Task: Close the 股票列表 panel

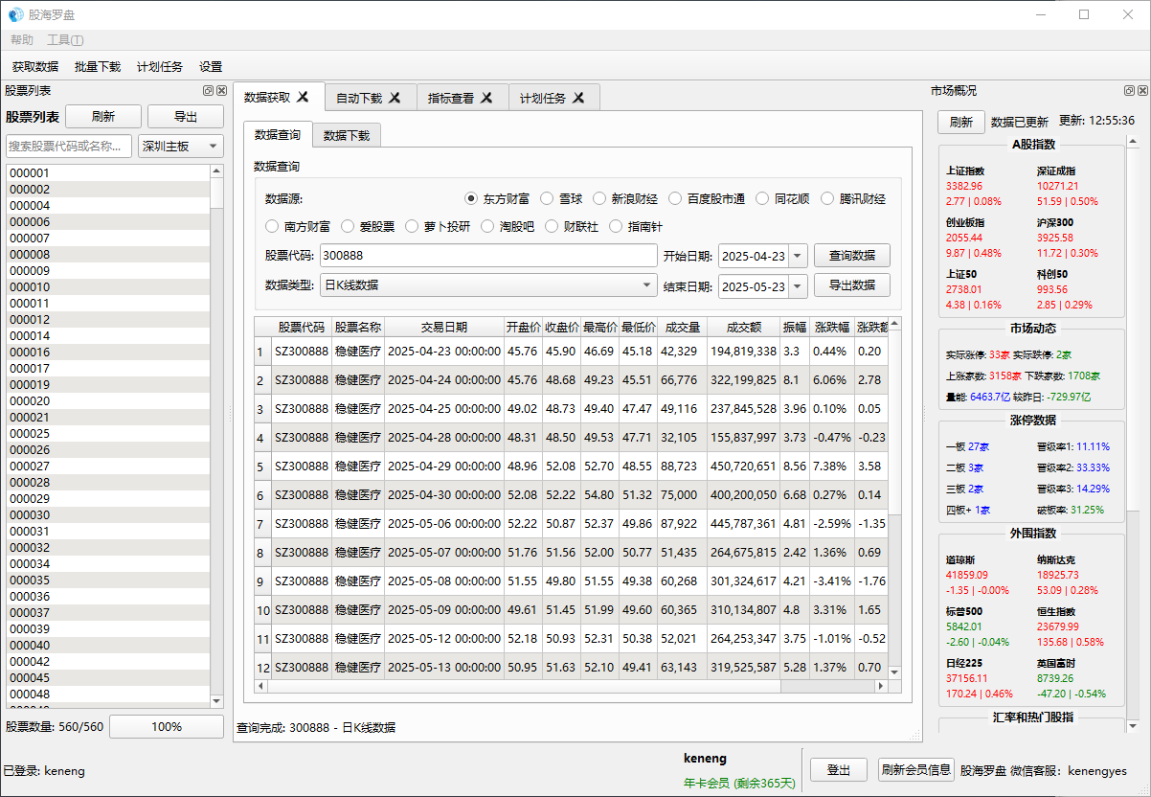Action: click(221, 91)
